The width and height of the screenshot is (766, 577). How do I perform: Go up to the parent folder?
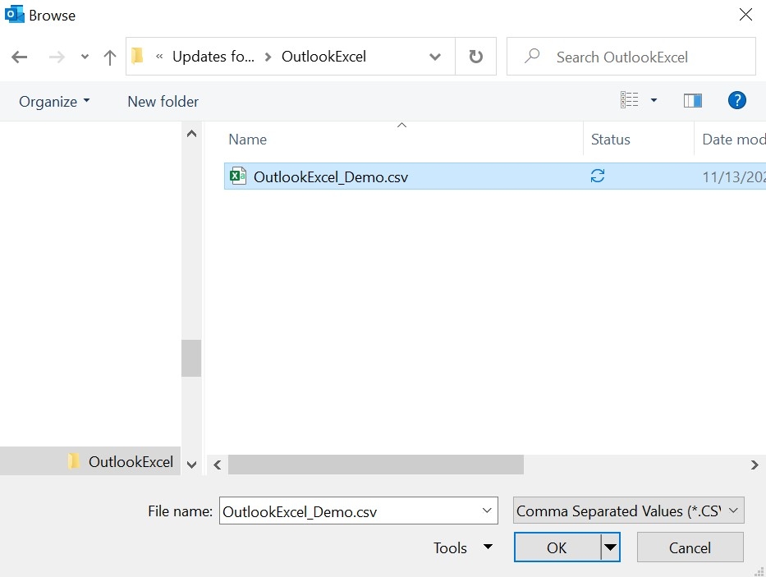click(109, 56)
